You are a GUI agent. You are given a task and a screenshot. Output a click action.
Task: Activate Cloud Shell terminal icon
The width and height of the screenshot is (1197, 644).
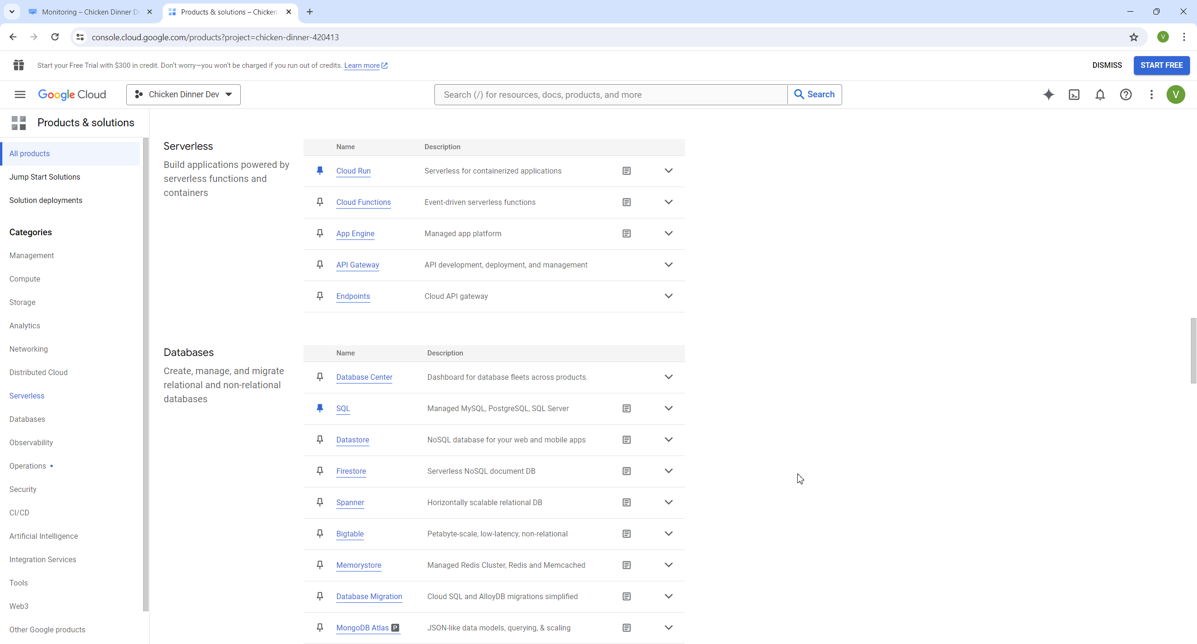(x=1074, y=94)
